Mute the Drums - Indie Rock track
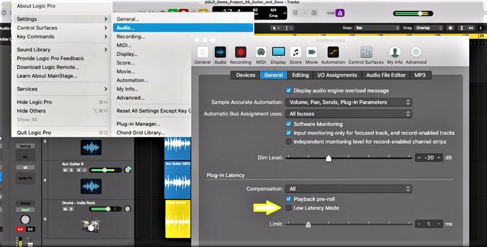The height and width of the screenshot is (247, 487). pyautogui.click(x=65, y=209)
